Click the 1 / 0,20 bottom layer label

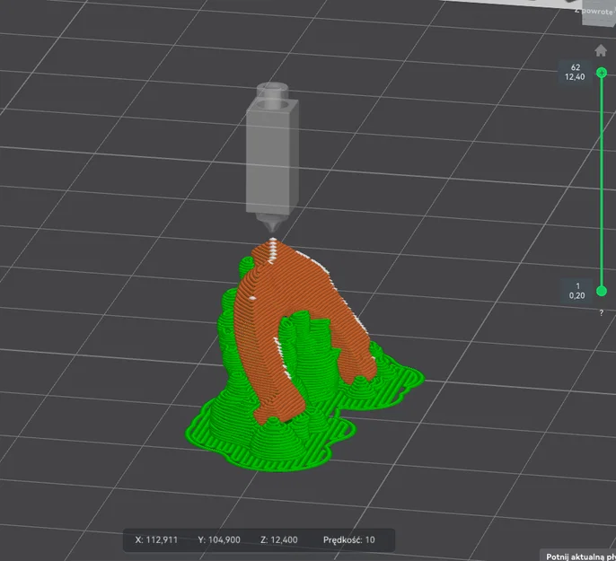tap(576, 291)
